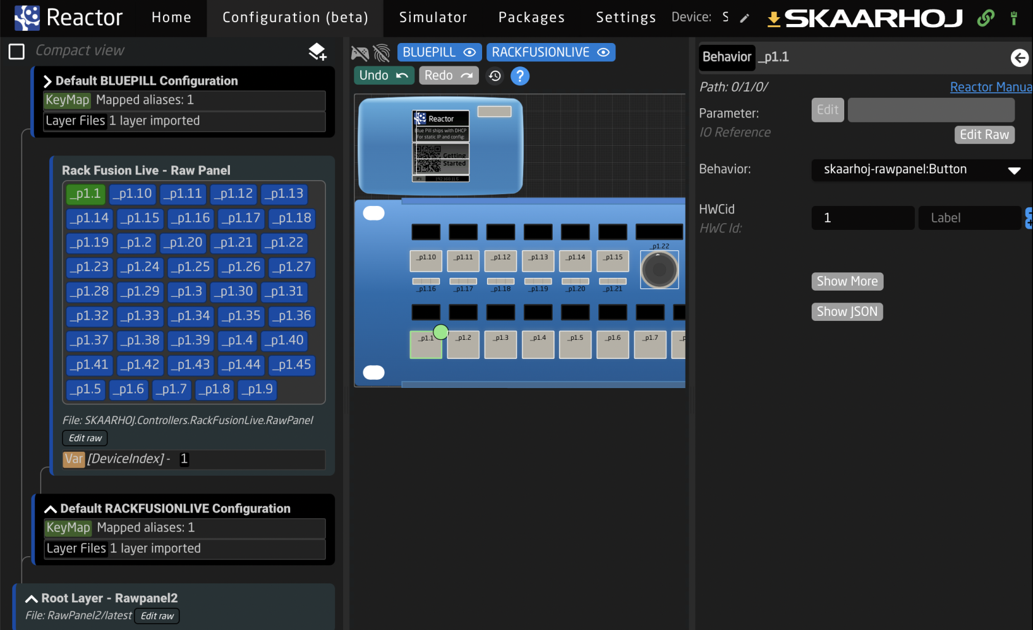Switch to the Packages tab

(x=532, y=18)
